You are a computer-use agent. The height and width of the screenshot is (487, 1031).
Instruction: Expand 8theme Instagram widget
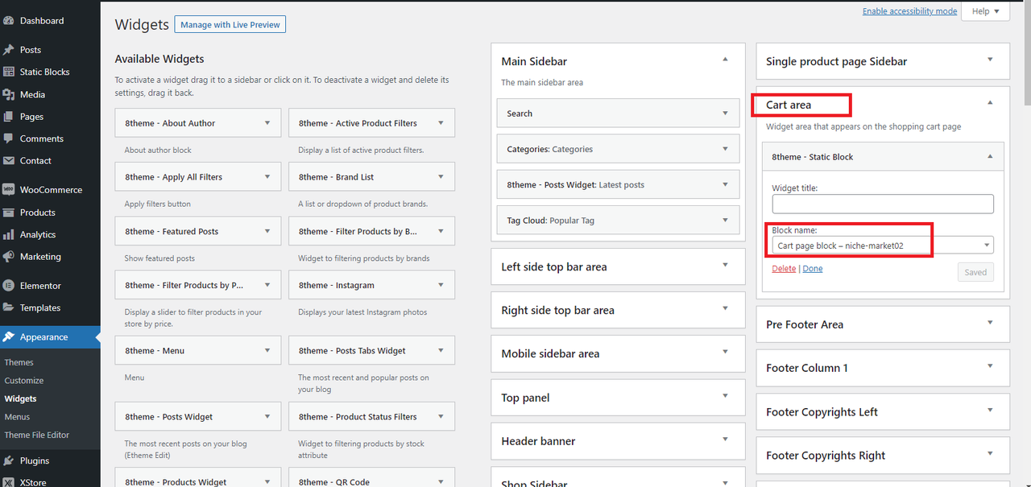[441, 285]
